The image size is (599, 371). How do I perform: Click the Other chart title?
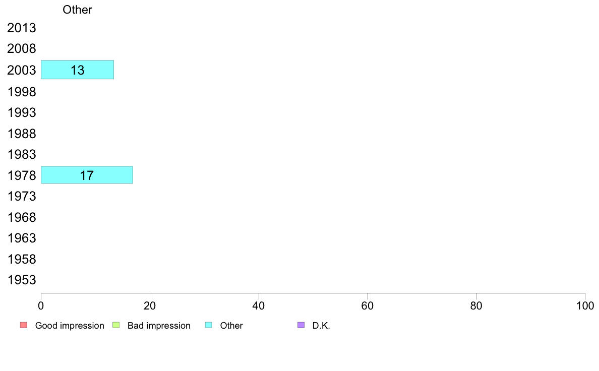coord(77,10)
